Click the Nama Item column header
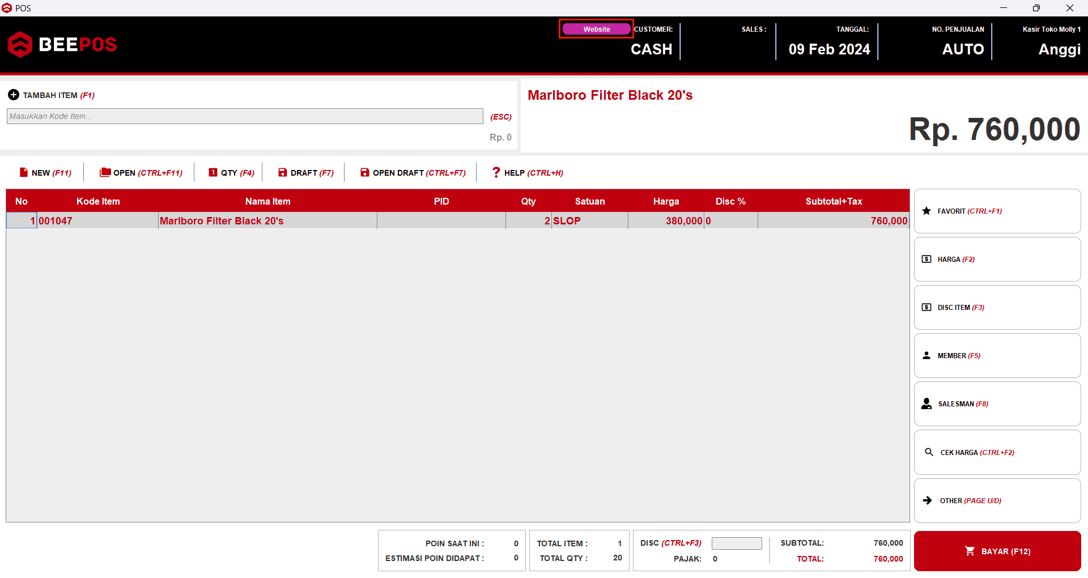Viewport: 1088px width, 578px height. click(x=267, y=201)
